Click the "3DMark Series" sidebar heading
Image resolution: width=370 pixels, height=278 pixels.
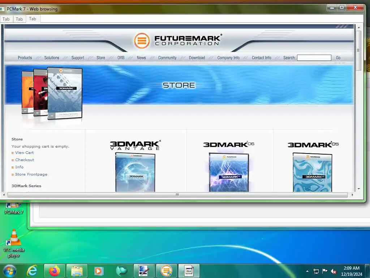26,186
